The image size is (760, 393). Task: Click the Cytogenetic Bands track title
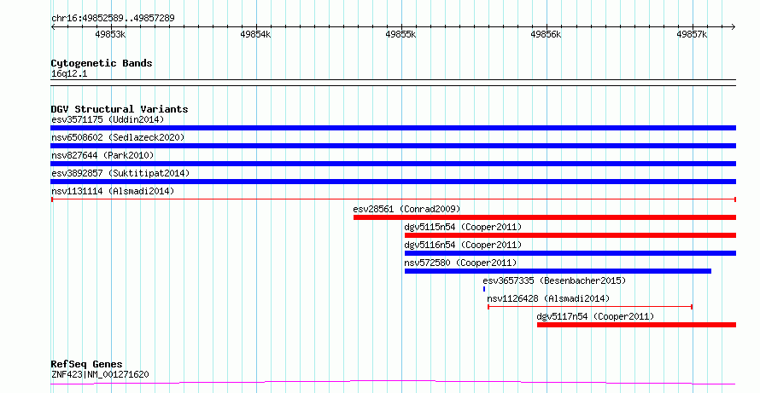click(102, 63)
